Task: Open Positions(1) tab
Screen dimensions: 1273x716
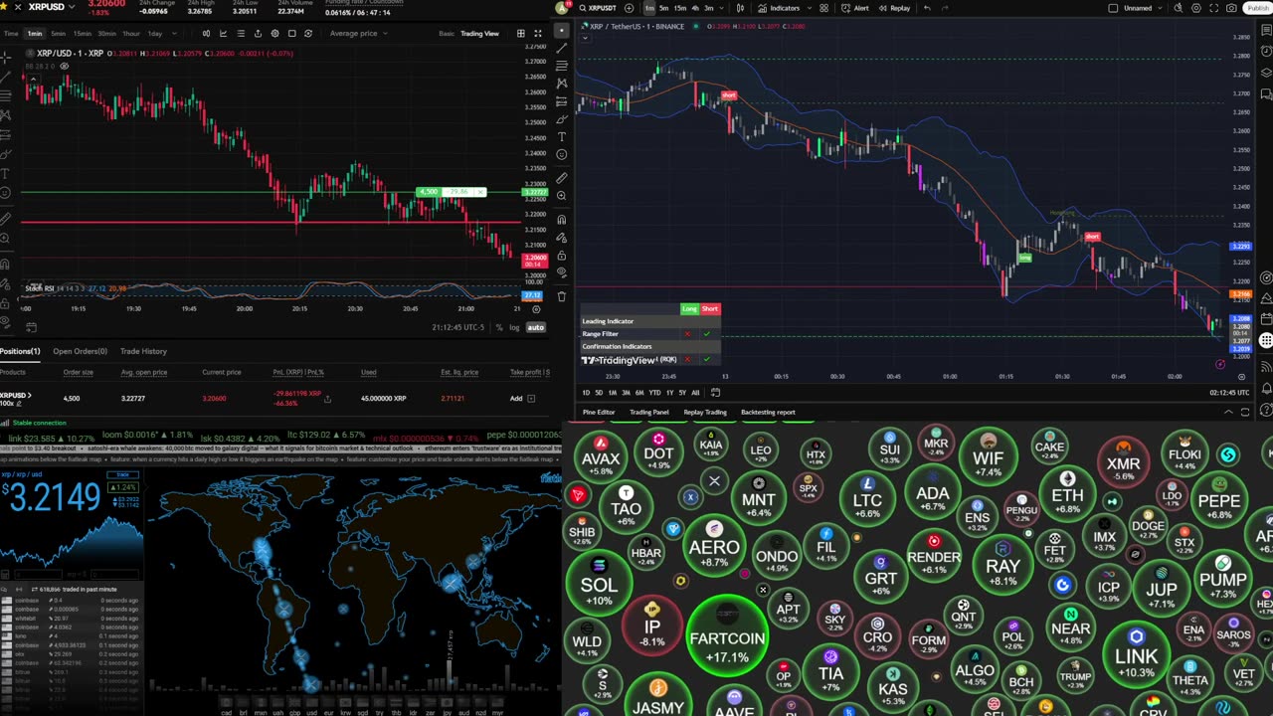Action: pyautogui.click(x=20, y=351)
